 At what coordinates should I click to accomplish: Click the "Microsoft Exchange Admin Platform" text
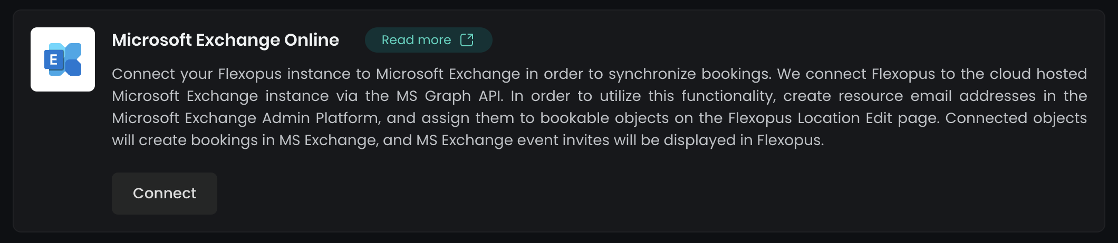pyautogui.click(x=246, y=118)
